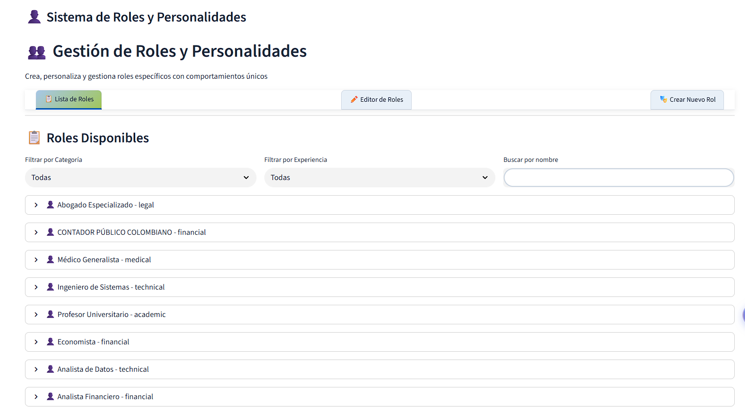Image resolution: width=745 pixels, height=407 pixels.
Task: Open the Crear Nuevo Rol tab
Action: point(687,100)
